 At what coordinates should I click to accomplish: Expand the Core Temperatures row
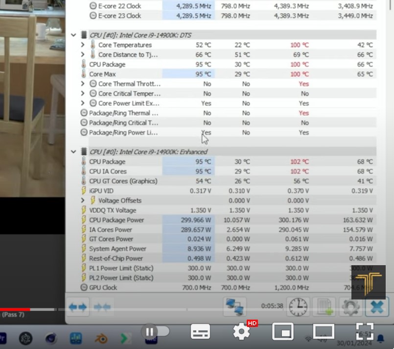click(82, 45)
